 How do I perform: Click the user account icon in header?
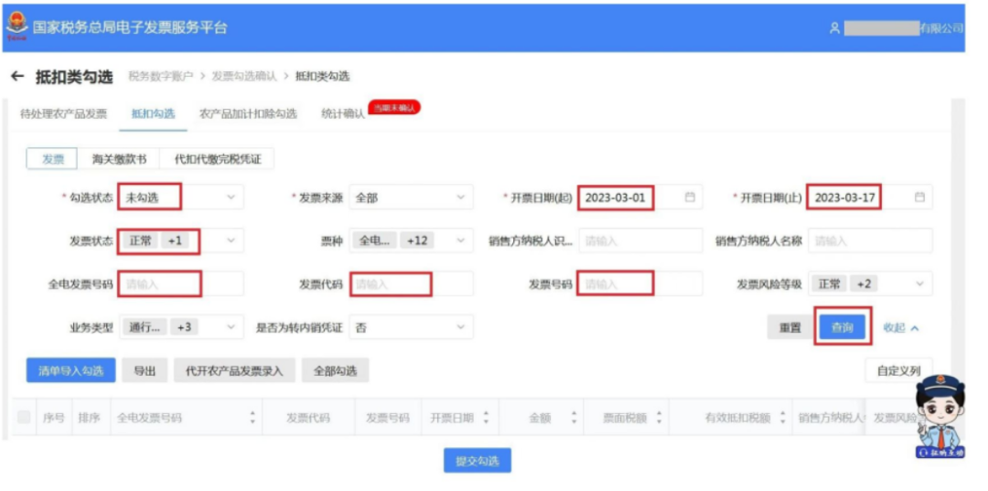tap(834, 28)
